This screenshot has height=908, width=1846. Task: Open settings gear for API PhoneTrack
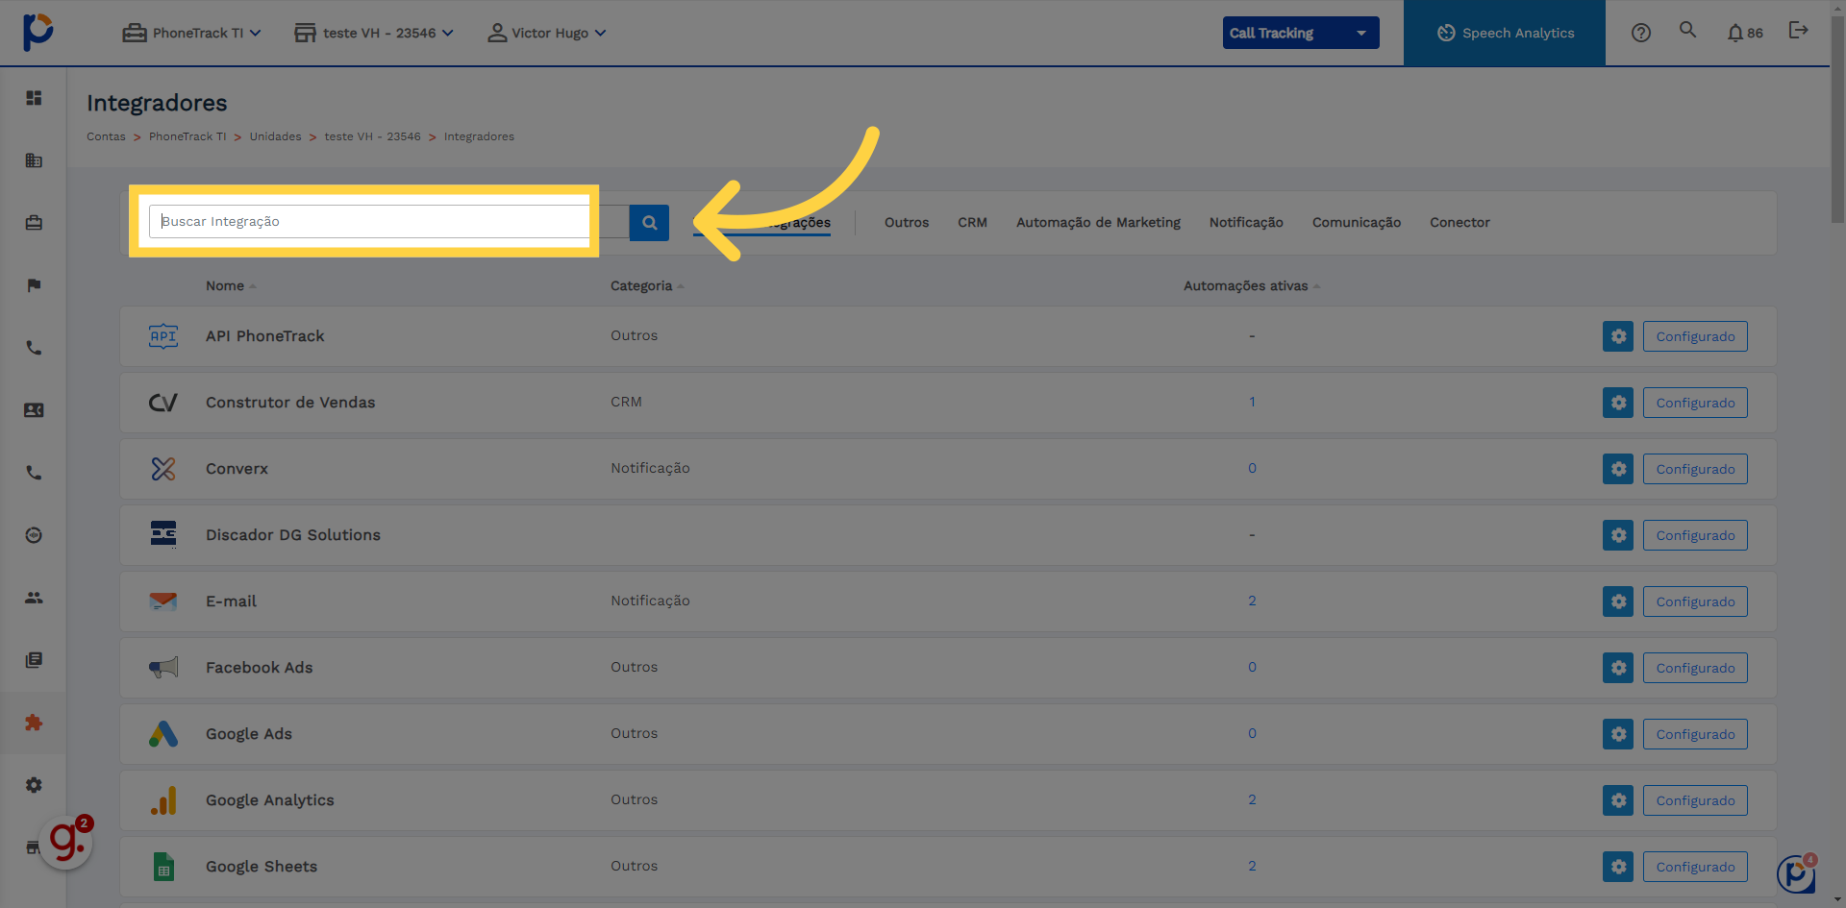coord(1617,336)
